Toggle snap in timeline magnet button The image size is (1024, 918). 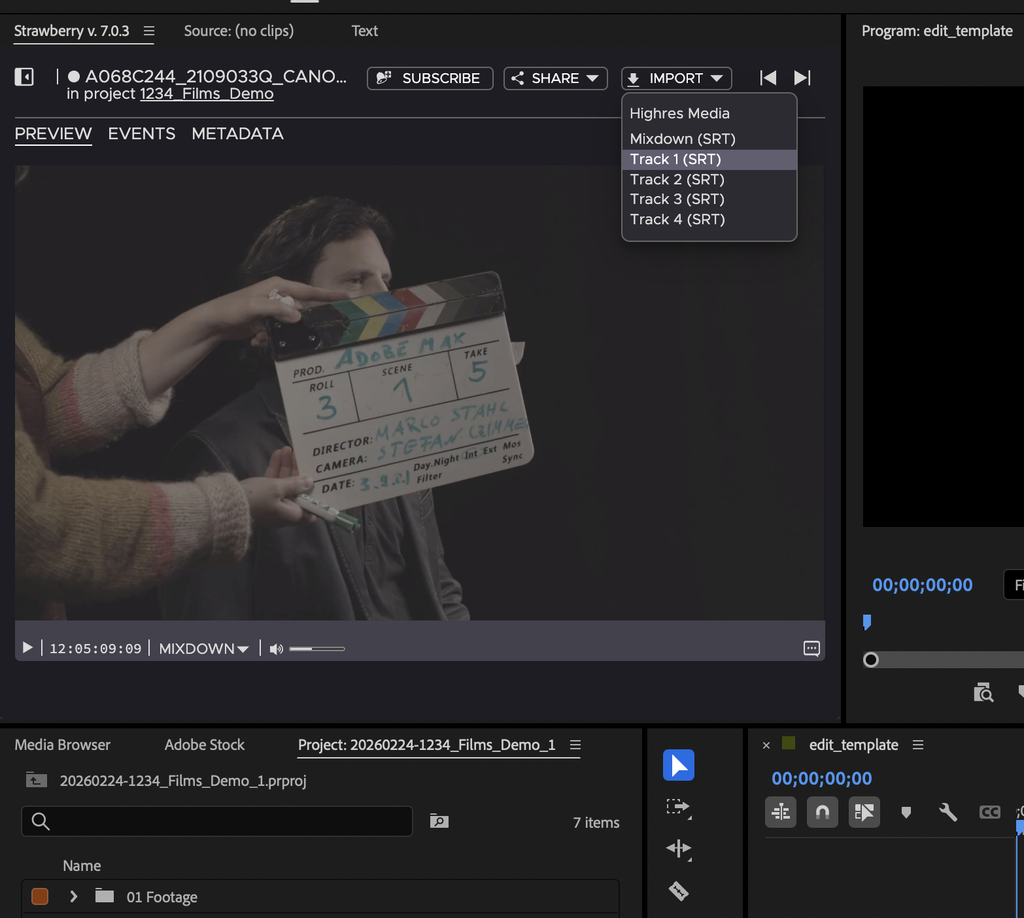click(822, 812)
